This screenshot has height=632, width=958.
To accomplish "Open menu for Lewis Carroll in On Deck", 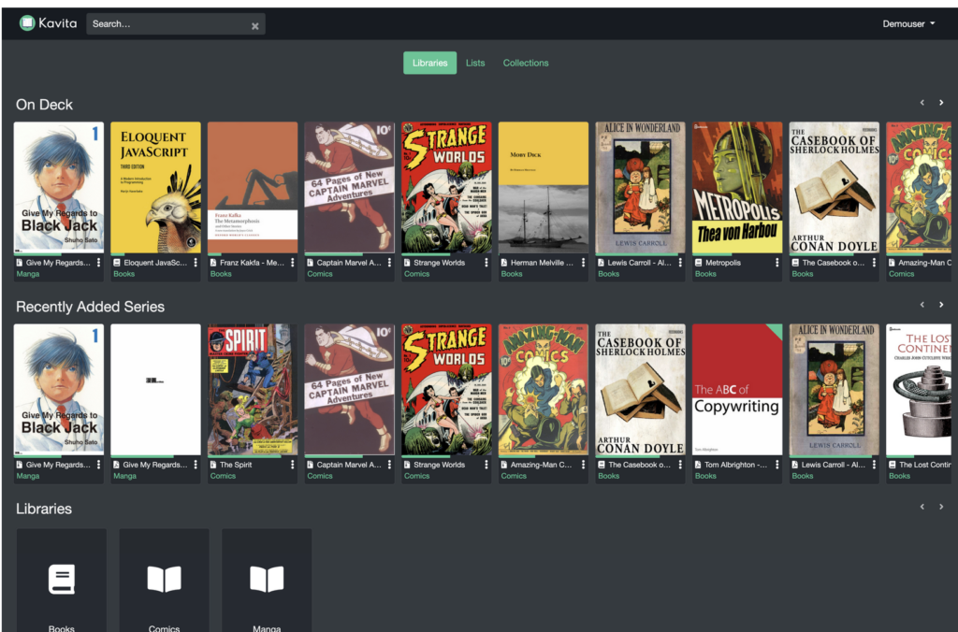I will (680, 263).
